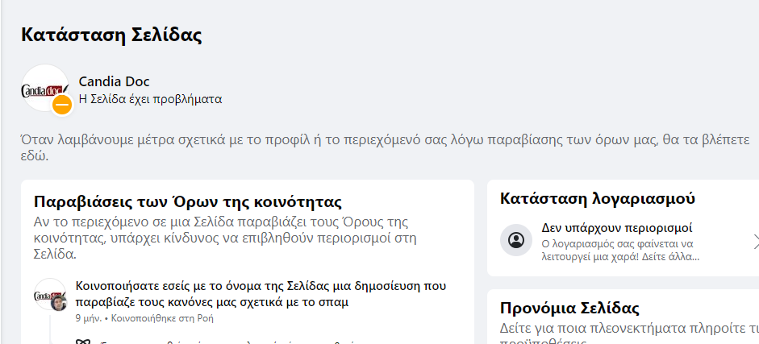Click the '9 μήν.' violation timestamp
Viewport: 759px width, 344px height.
coord(88,318)
